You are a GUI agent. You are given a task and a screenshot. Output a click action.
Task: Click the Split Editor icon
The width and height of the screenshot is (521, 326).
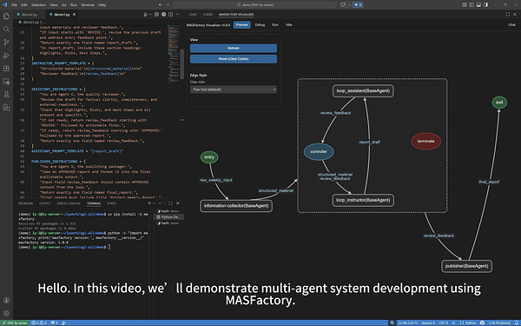tap(170, 15)
